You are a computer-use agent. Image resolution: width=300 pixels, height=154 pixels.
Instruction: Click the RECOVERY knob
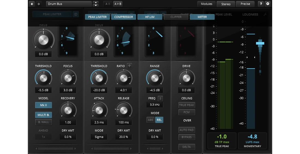(x=68, y=110)
